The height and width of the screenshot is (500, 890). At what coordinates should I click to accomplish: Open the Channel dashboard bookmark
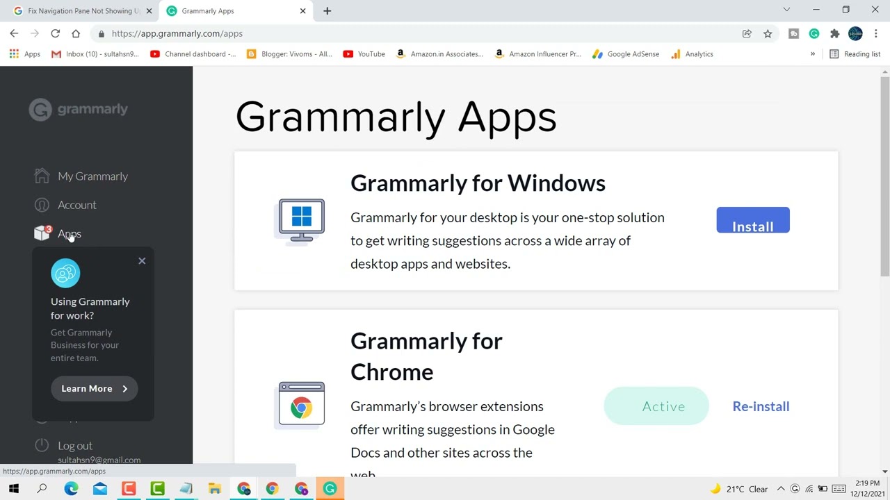point(193,54)
